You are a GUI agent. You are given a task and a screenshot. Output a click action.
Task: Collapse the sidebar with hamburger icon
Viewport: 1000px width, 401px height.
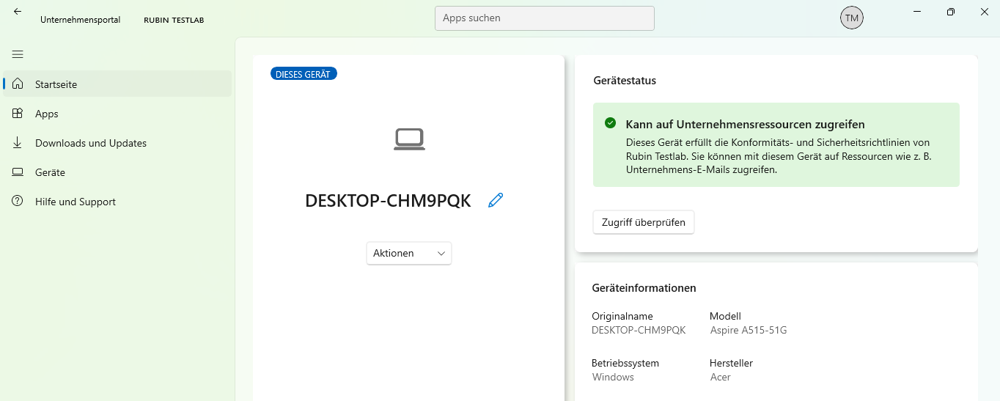18,54
